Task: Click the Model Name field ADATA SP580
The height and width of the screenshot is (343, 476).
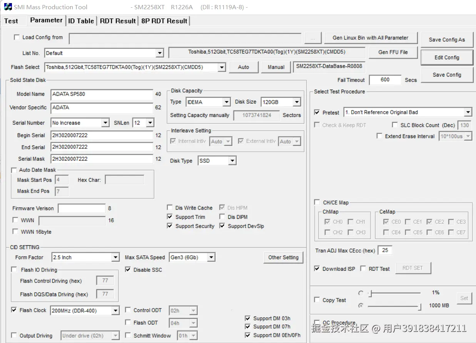Action: pos(102,94)
